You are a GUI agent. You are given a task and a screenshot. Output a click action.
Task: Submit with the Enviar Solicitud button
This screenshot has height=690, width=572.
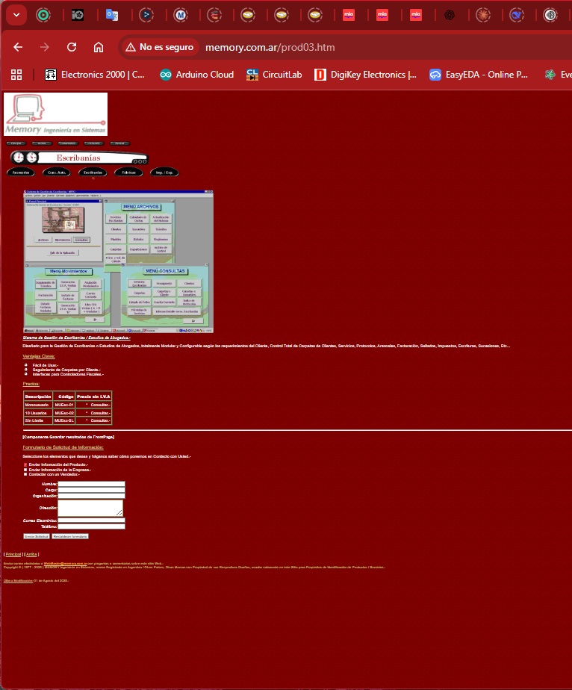pos(37,536)
